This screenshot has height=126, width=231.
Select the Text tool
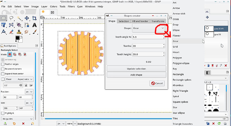tap(34, 25)
